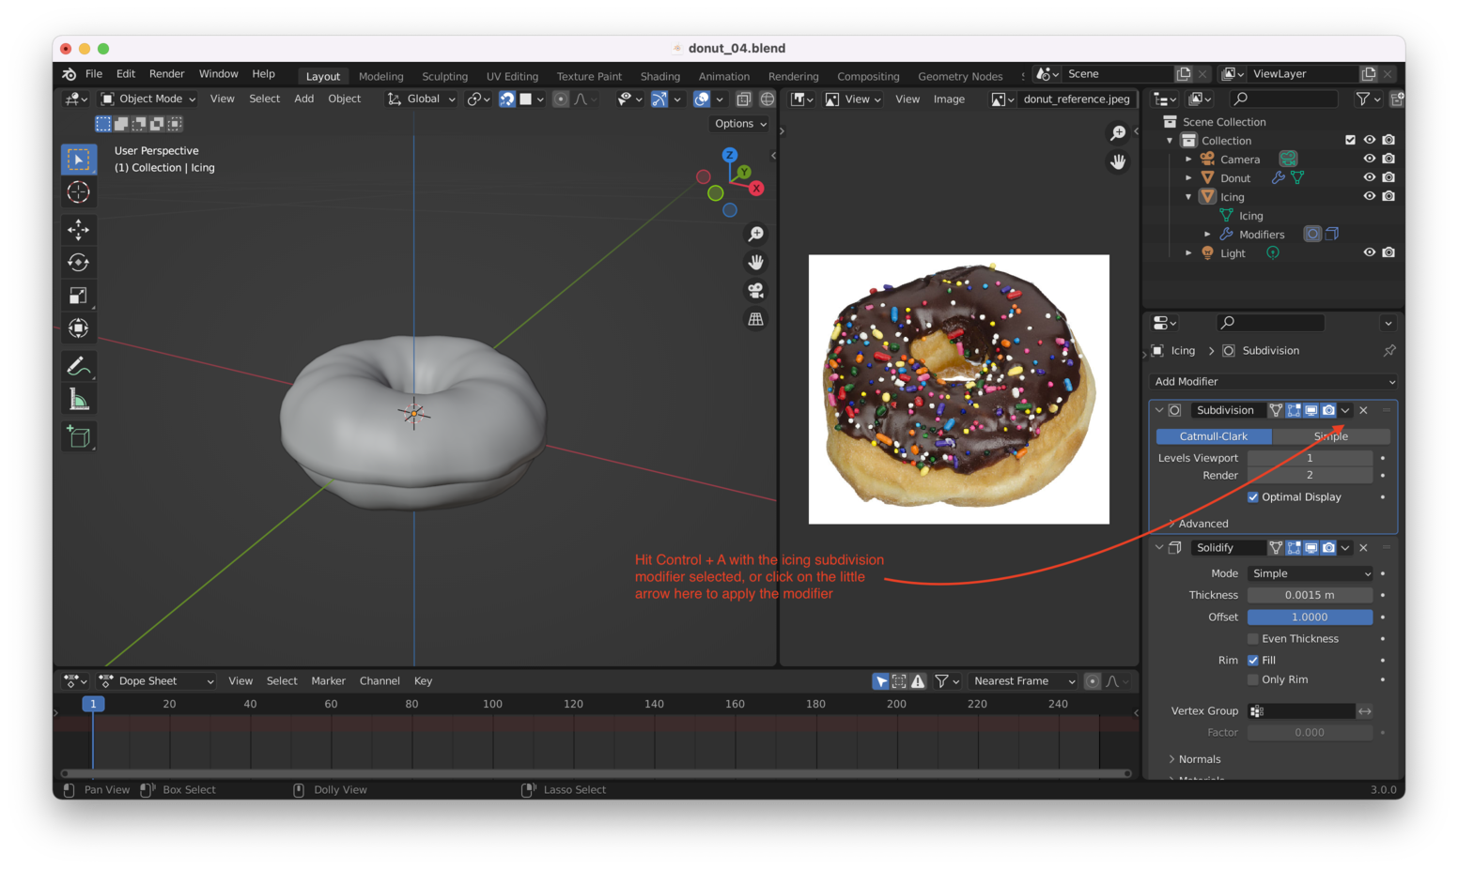Choose the Annotate pencil tool
Viewport: 1458px width, 869px height.
[x=79, y=366]
